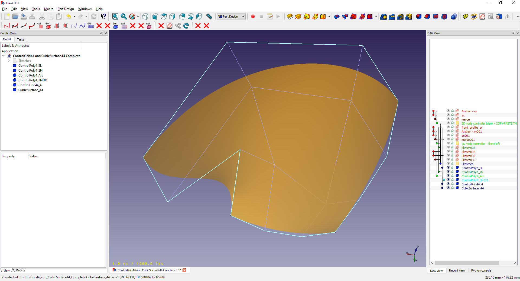Click the blue Boolean sphere icon
Screen dimensions: 520x281
pos(454,16)
